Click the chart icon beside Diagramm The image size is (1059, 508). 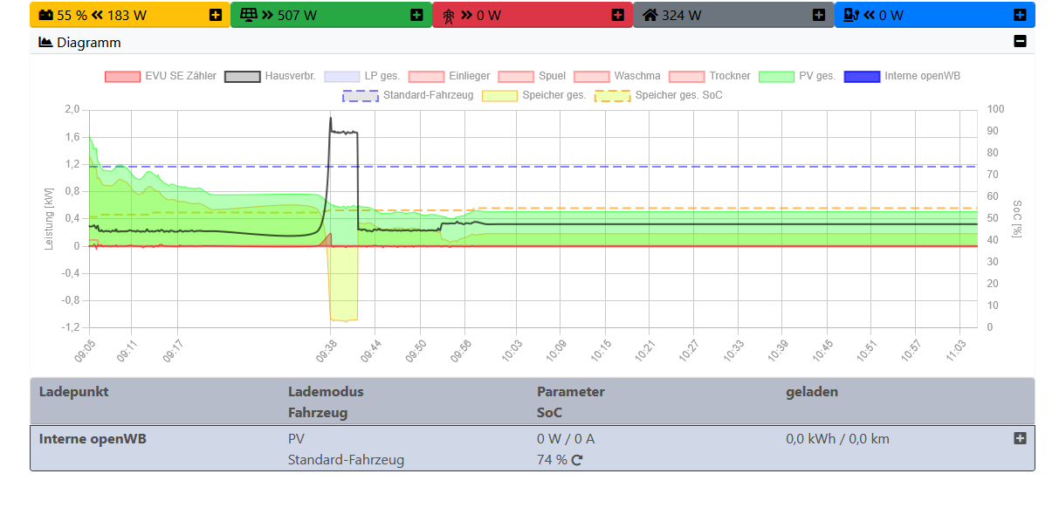tap(46, 42)
